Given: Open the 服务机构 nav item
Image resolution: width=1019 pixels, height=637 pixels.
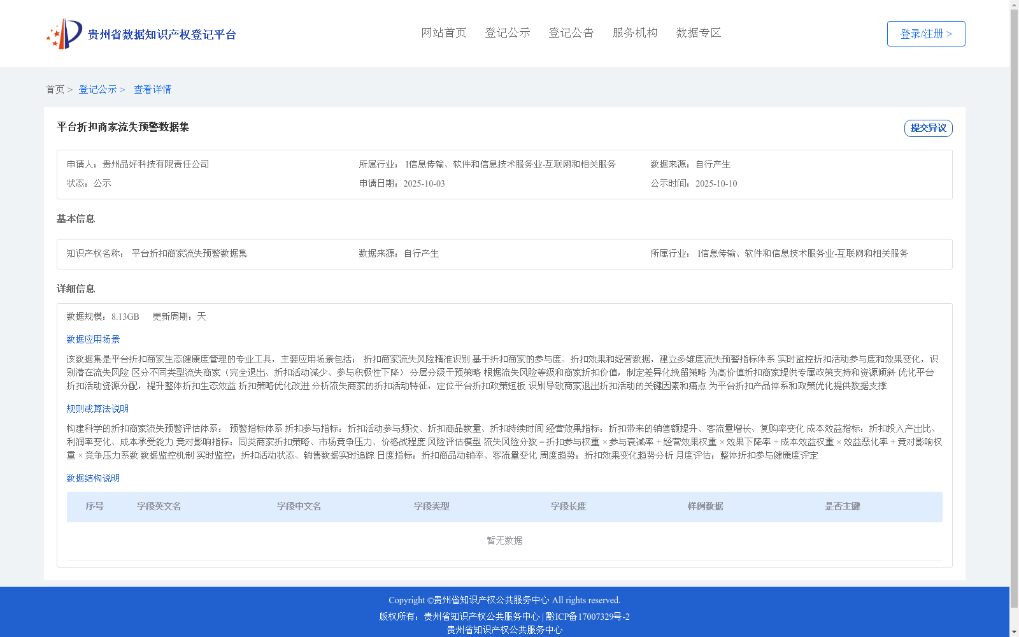Looking at the screenshot, I should (635, 32).
